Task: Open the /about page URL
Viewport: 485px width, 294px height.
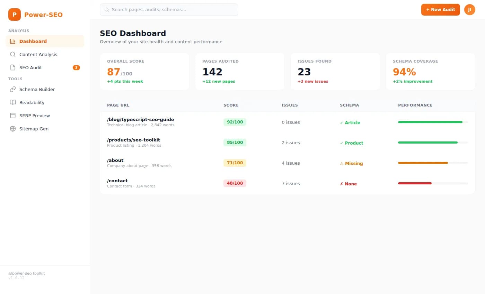Action: [x=115, y=160]
